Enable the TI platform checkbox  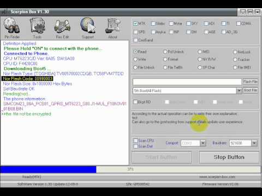(x=224, y=23)
